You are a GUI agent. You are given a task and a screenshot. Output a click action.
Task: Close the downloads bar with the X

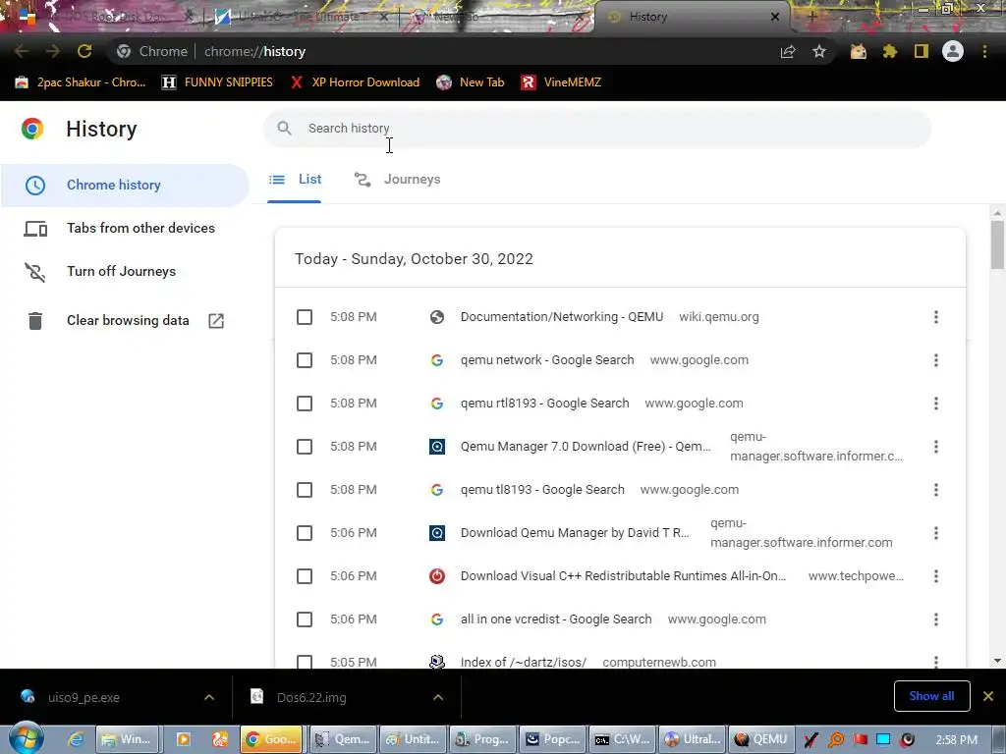988,696
